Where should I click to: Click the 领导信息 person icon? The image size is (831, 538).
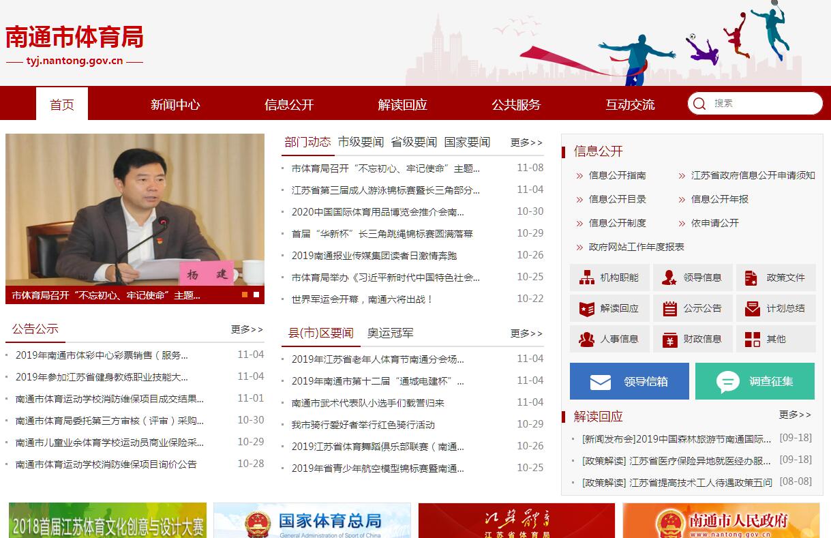click(669, 278)
